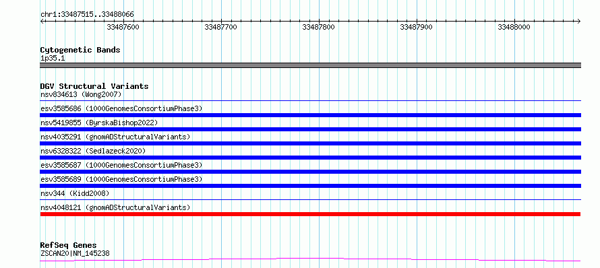The image size is (600, 268).
Task: Select esv3585687 variant label
Action: pyautogui.click(x=121, y=165)
